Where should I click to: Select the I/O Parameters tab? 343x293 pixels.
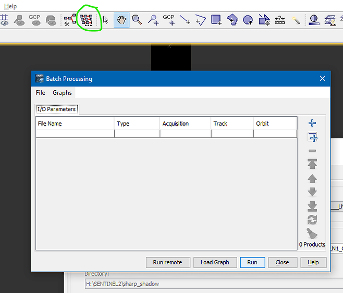56,109
